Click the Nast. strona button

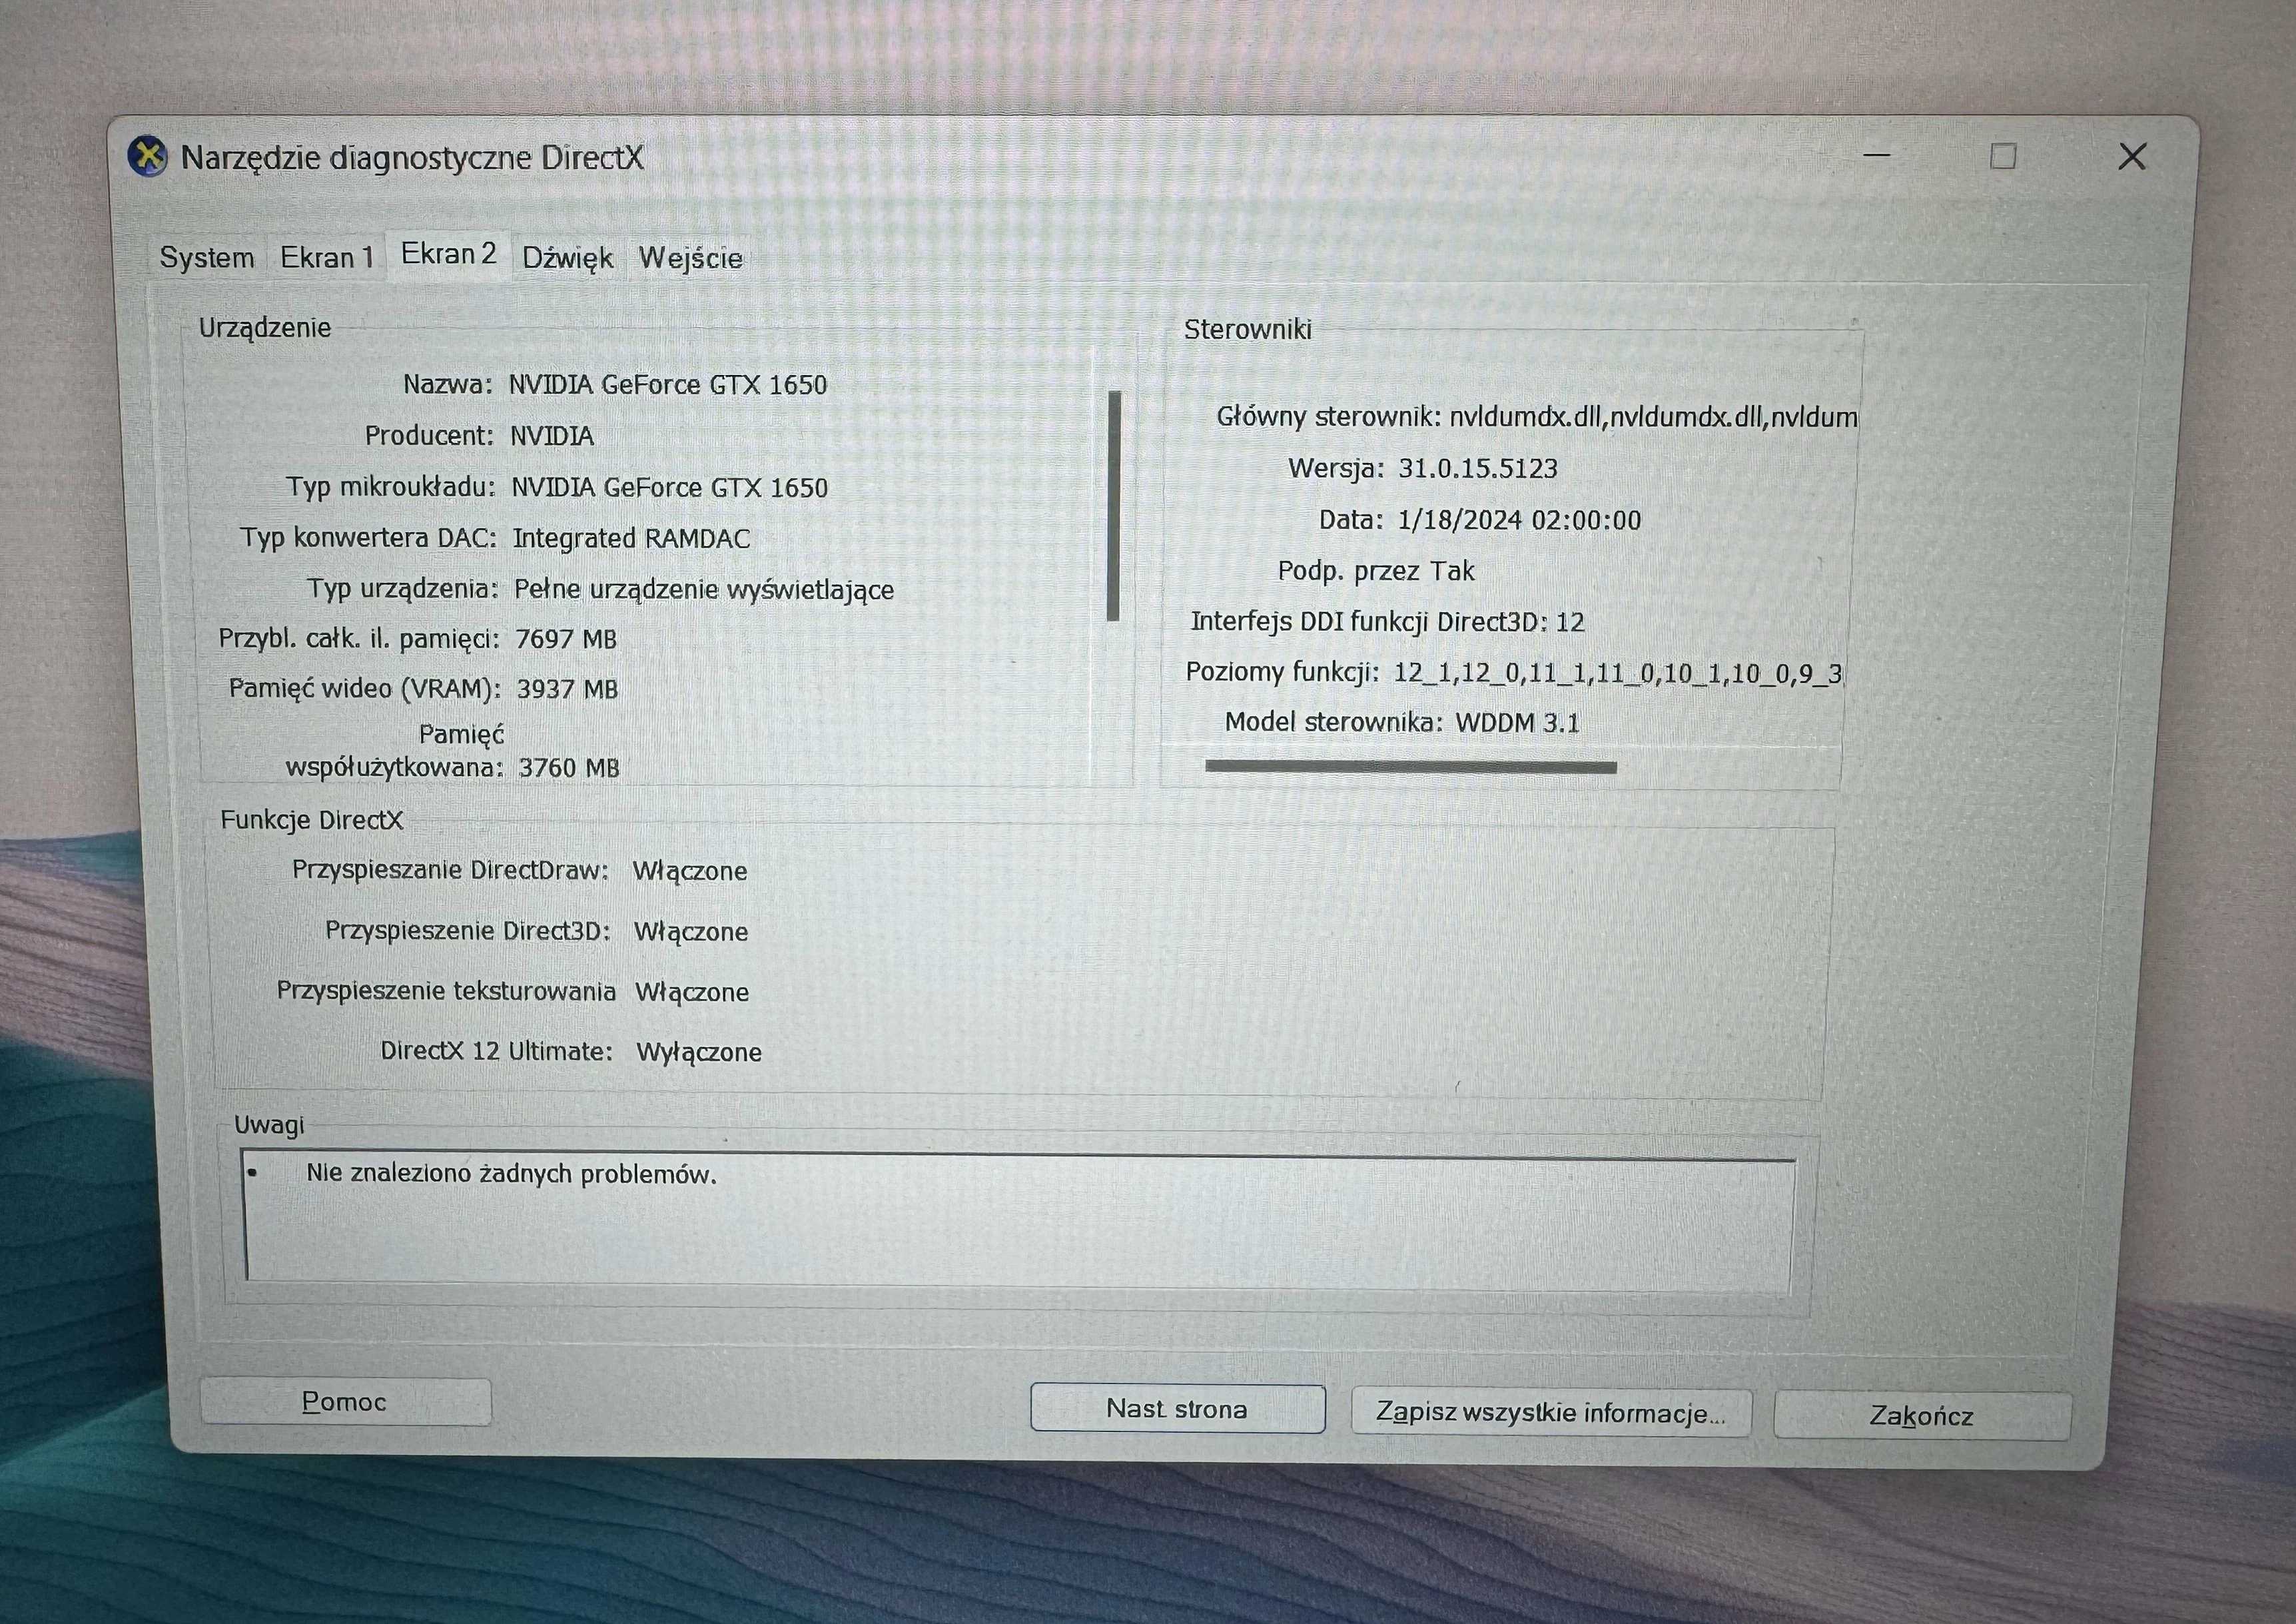pyautogui.click(x=1176, y=1408)
